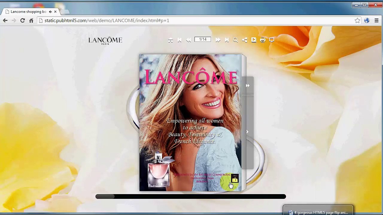This screenshot has width=383, height=215.
Task: Minimize the browser window
Action: (356, 5)
